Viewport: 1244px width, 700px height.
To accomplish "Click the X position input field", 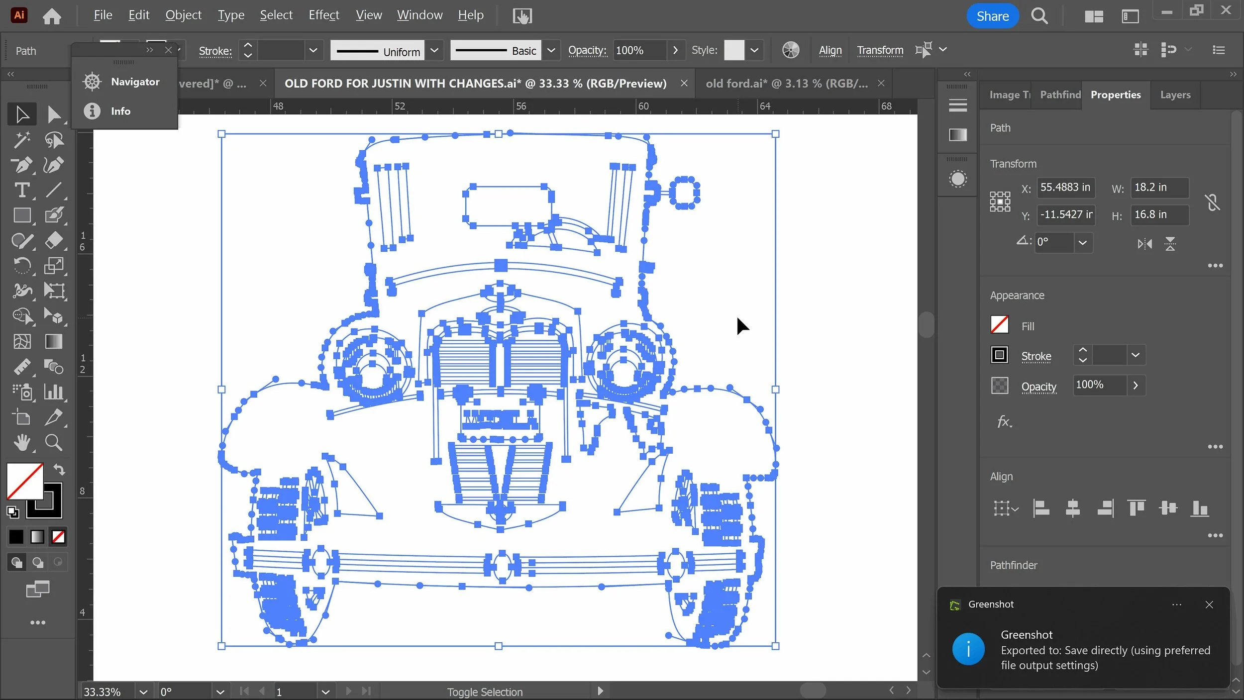I will pyautogui.click(x=1065, y=188).
